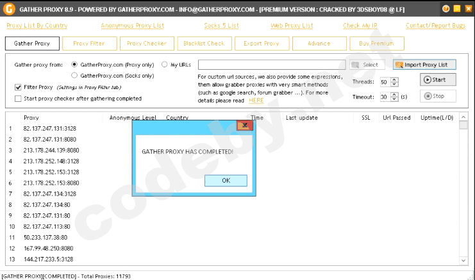475x280 pixels.
Task: Click Import Proxy List button
Action: [x=424, y=65]
